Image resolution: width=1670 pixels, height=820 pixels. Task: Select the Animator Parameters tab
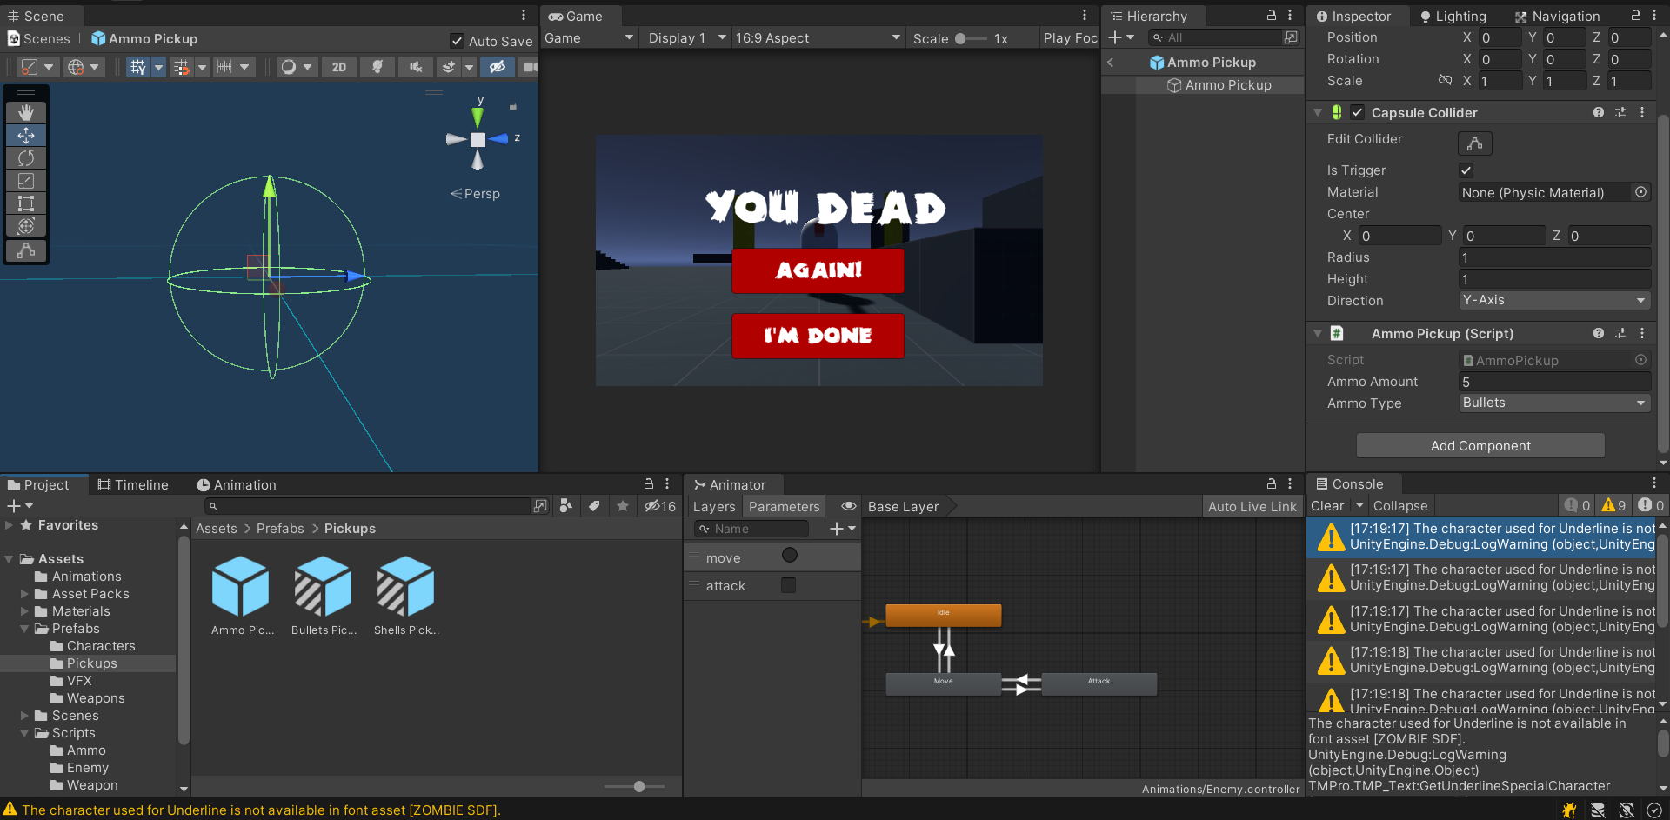[x=784, y=507]
